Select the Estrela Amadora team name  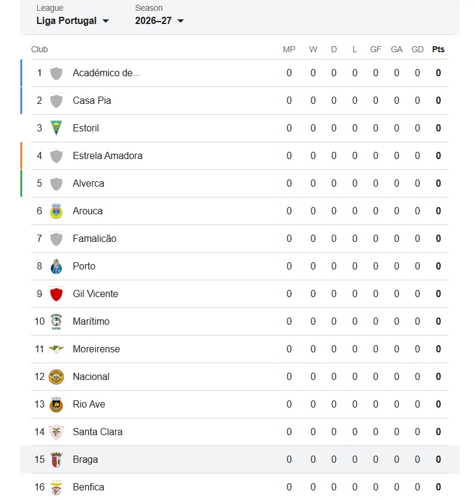coord(108,155)
